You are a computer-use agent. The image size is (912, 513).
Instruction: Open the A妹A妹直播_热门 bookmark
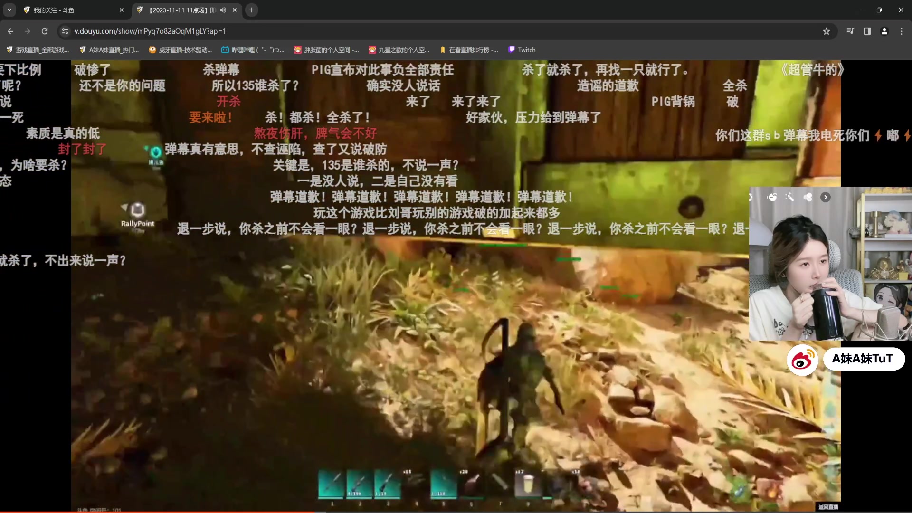tap(109, 50)
